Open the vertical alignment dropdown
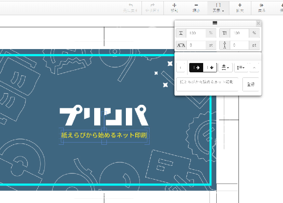 coord(225,68)
